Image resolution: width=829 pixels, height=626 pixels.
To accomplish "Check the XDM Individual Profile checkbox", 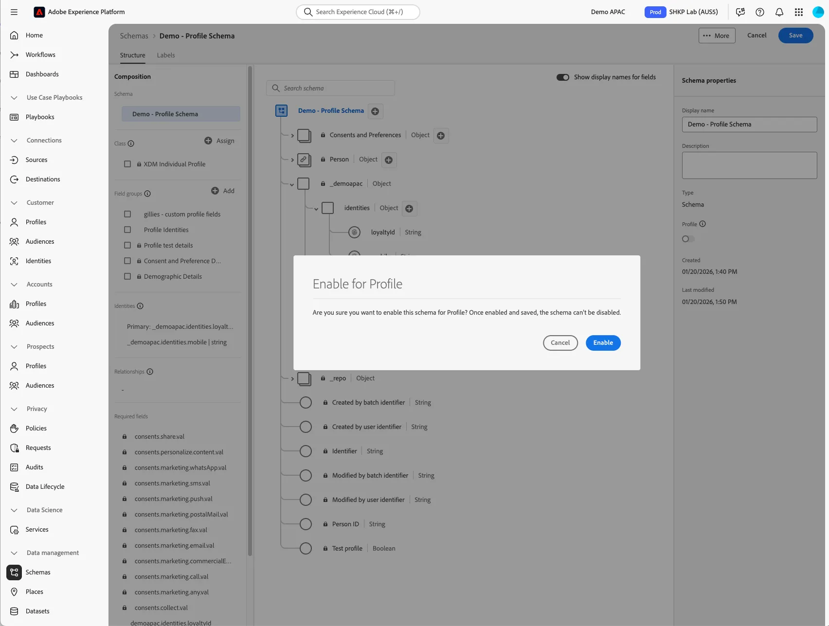I will coord(127,164).
